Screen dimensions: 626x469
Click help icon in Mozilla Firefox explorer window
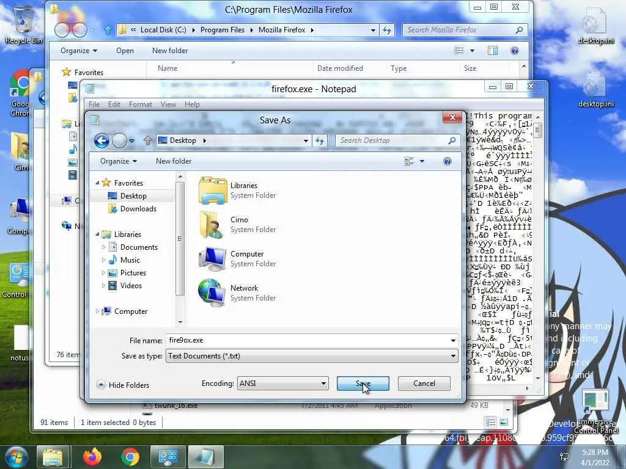click(515, 51)
